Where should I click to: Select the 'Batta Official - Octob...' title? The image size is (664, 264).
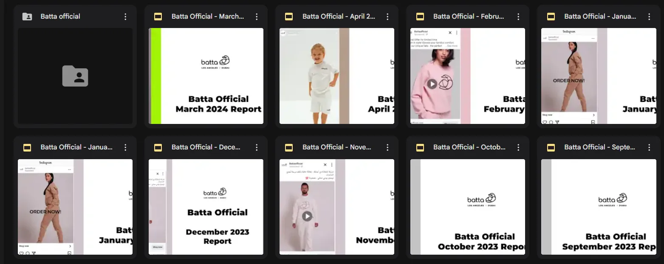[x=469, y=147]
